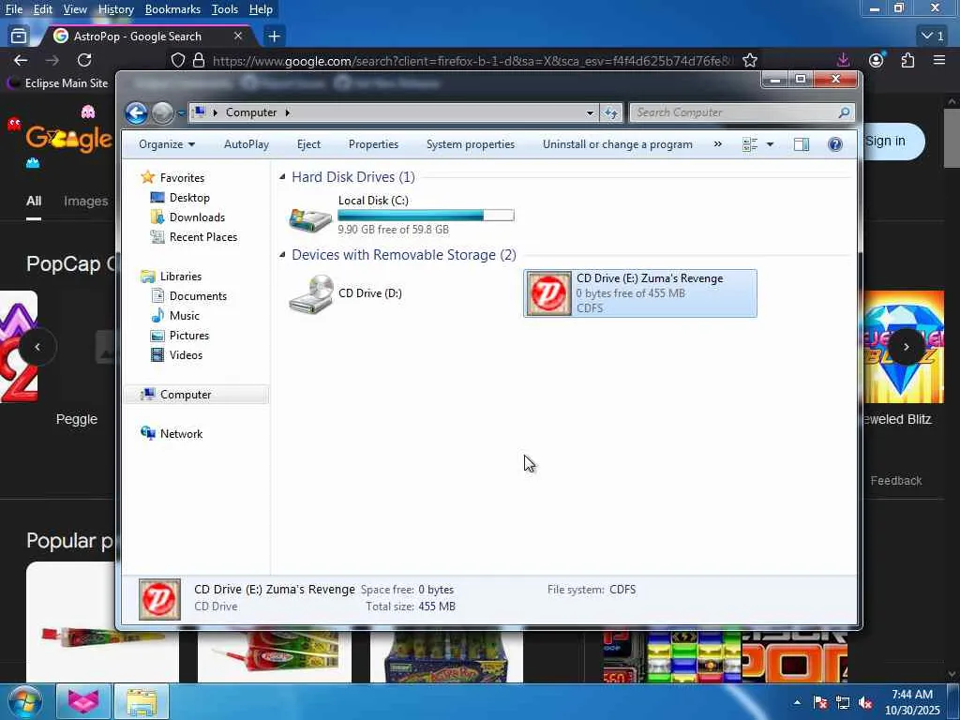Viewport: 960px width, 720px height.
Task: Open Firefox hamburger application menu
Action: tap(939, 60)
